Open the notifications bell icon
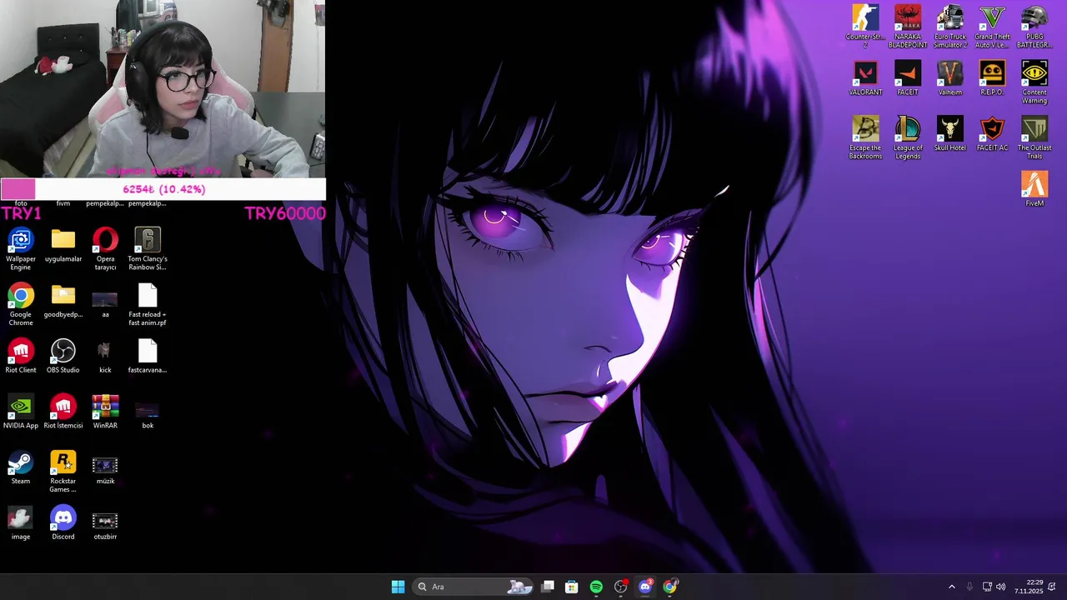 click(x=1052, y=587)
